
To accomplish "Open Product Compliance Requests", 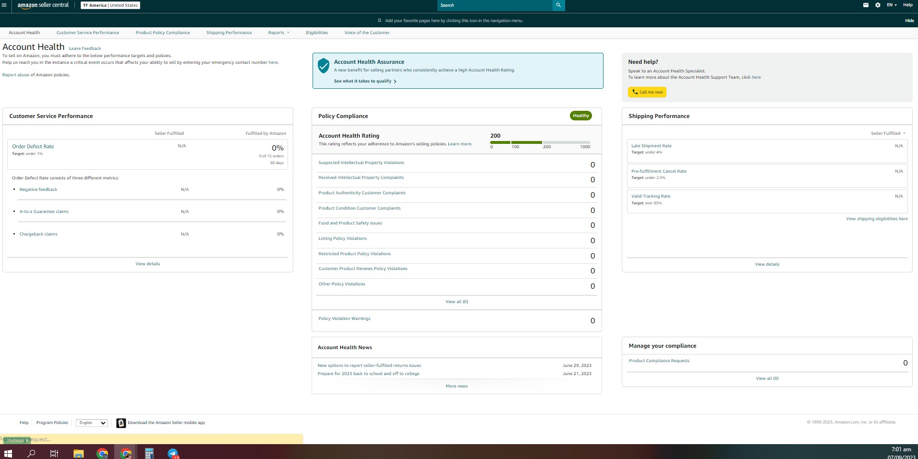I will [659, 361].
